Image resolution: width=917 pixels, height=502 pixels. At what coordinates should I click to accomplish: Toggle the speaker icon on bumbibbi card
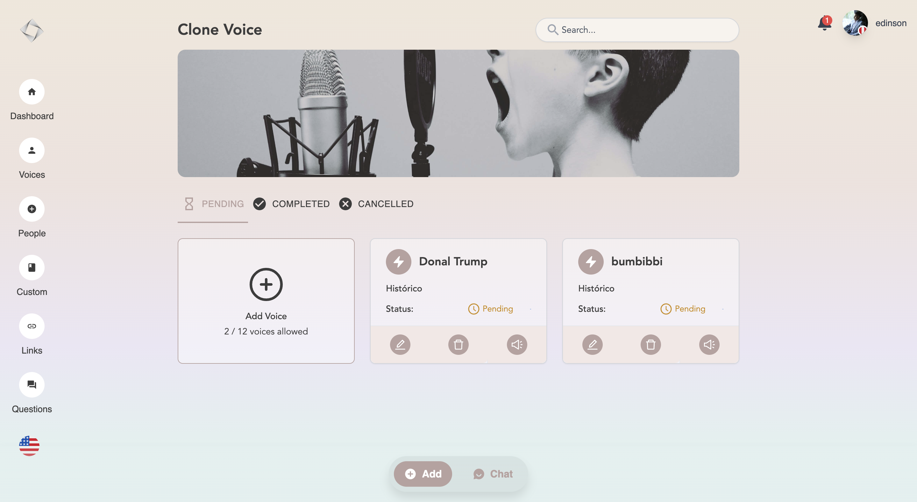(709, 344)
